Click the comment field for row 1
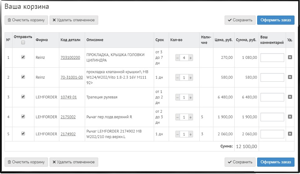This screenshot has height=174, width=300. pos(272,58)
